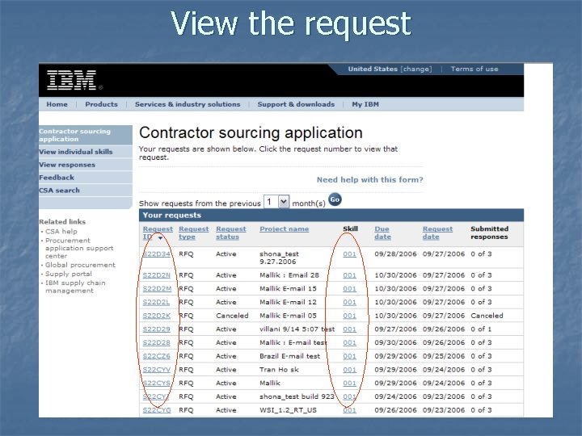Open Support & downloads menu

point(296,104)
